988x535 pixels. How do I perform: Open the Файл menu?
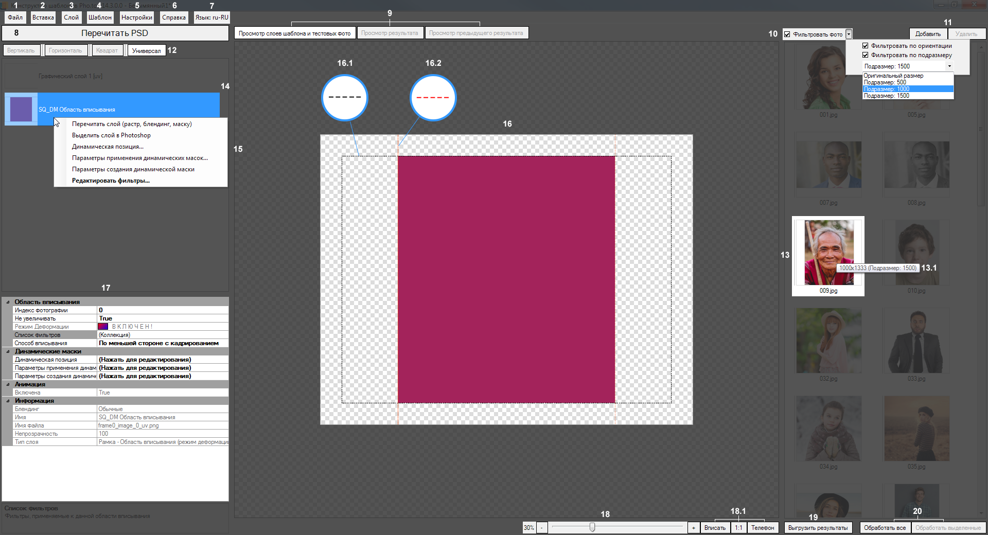tap(15, 17)
